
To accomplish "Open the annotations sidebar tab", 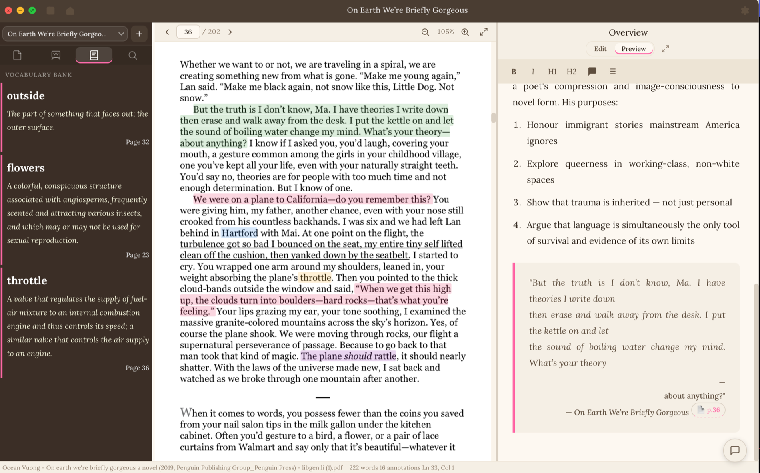I will [56, 55].
